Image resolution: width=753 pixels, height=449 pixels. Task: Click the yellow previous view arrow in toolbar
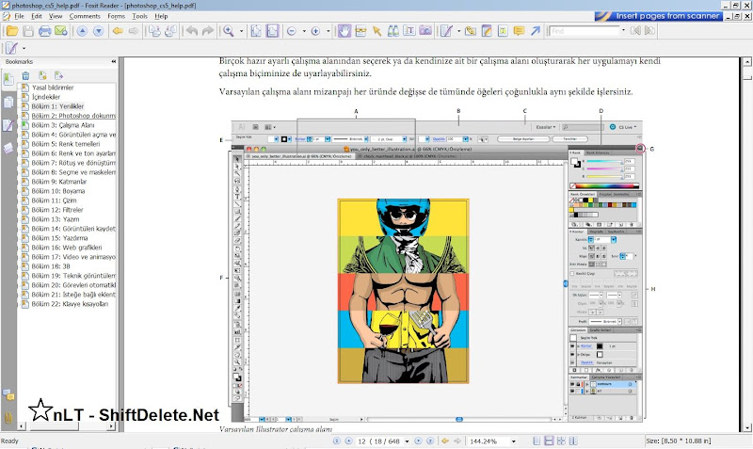click(118, 31)
